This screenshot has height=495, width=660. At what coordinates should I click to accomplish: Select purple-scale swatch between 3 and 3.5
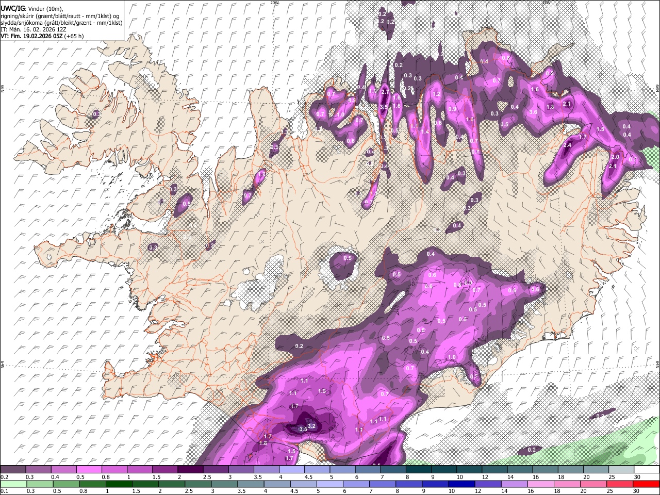click(241, 470)
